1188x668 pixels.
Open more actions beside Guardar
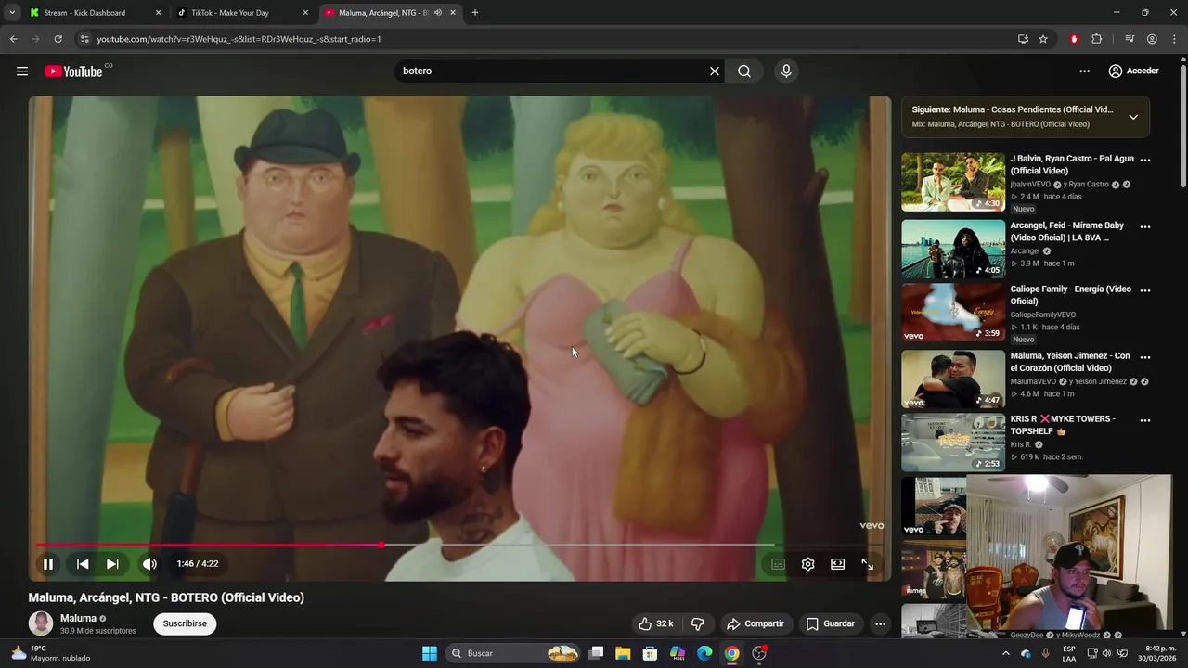click(x=880, y=623)
